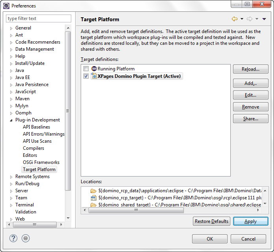Viewport: 274px width, 252px height.
Task: Click the Cancel button
Action: pos(248,239)
